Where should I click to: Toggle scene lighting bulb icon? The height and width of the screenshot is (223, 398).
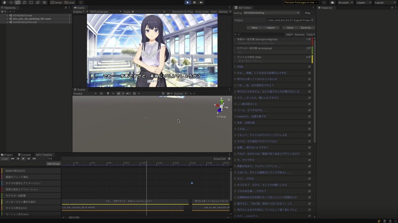pyautogui.click(x=107, y=94)
